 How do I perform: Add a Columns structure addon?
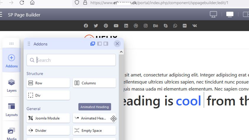(x=94, y=83)
